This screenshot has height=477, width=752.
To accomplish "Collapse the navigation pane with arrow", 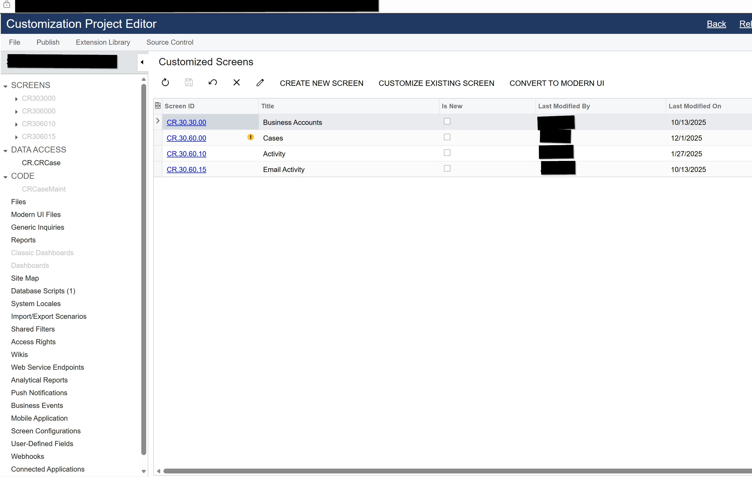I will [142, 62].
